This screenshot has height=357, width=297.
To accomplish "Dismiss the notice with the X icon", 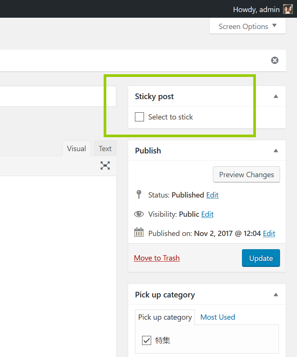I will [275, 60].
